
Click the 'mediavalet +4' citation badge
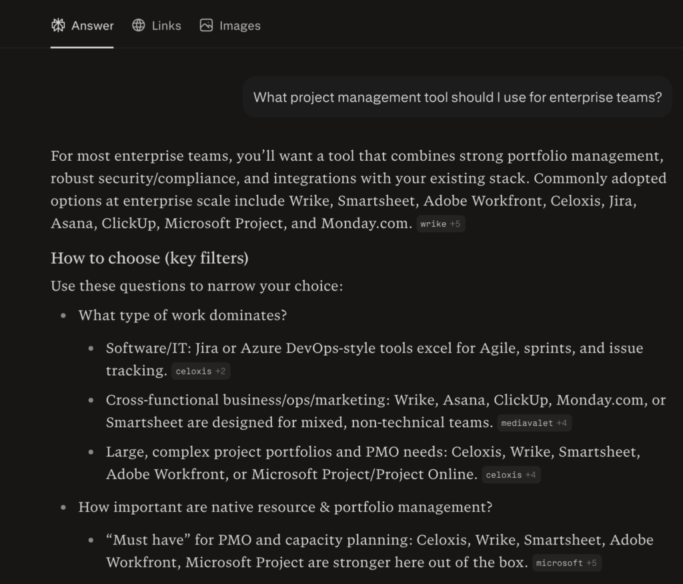[x=534, y=422]
